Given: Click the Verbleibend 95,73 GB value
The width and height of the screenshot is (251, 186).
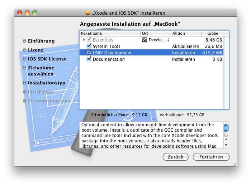Looking at the screenshot, I should pos(195,115).
